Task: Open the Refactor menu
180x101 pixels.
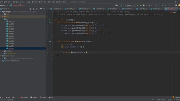Action: click(x=35, y=2)
